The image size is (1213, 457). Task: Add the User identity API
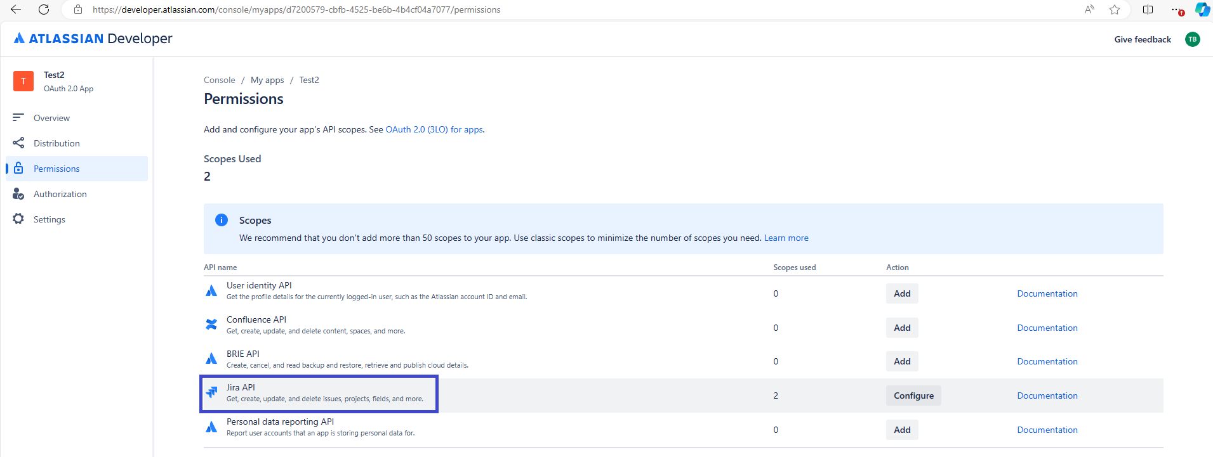(901, 293)
